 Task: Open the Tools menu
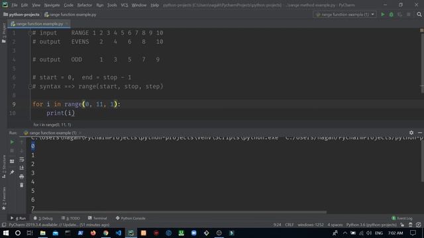(x=112, y=5)
